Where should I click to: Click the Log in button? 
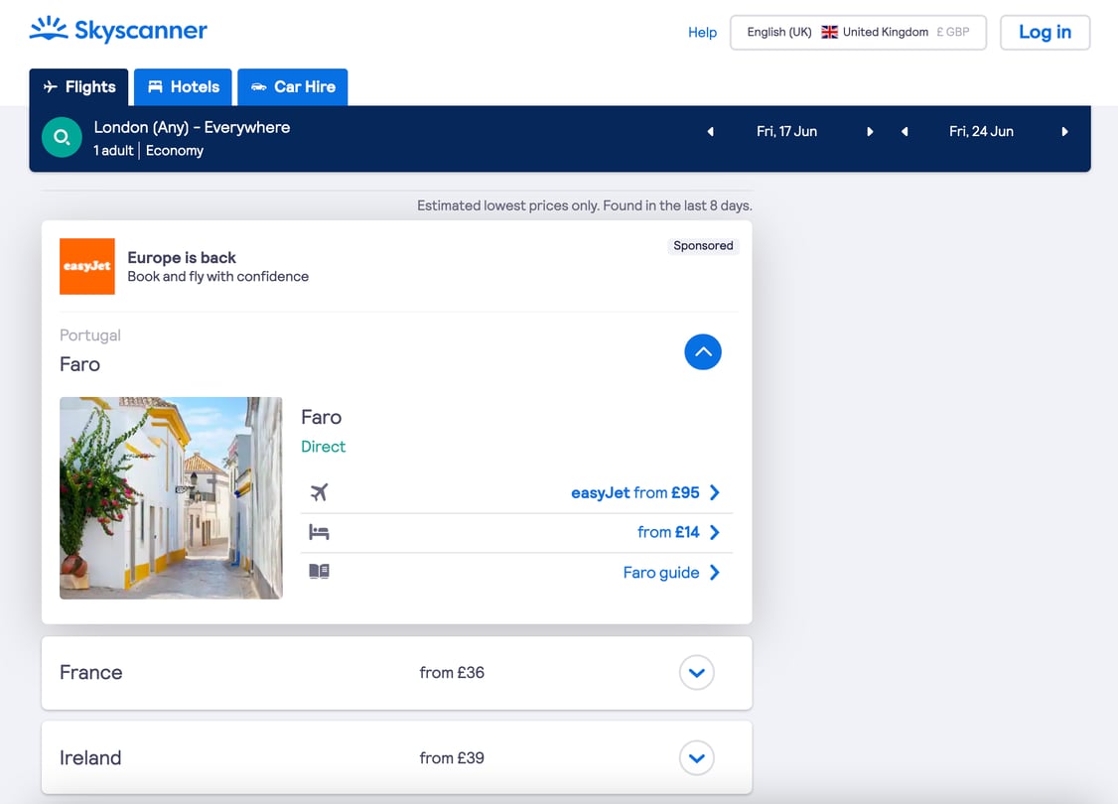1046,33
